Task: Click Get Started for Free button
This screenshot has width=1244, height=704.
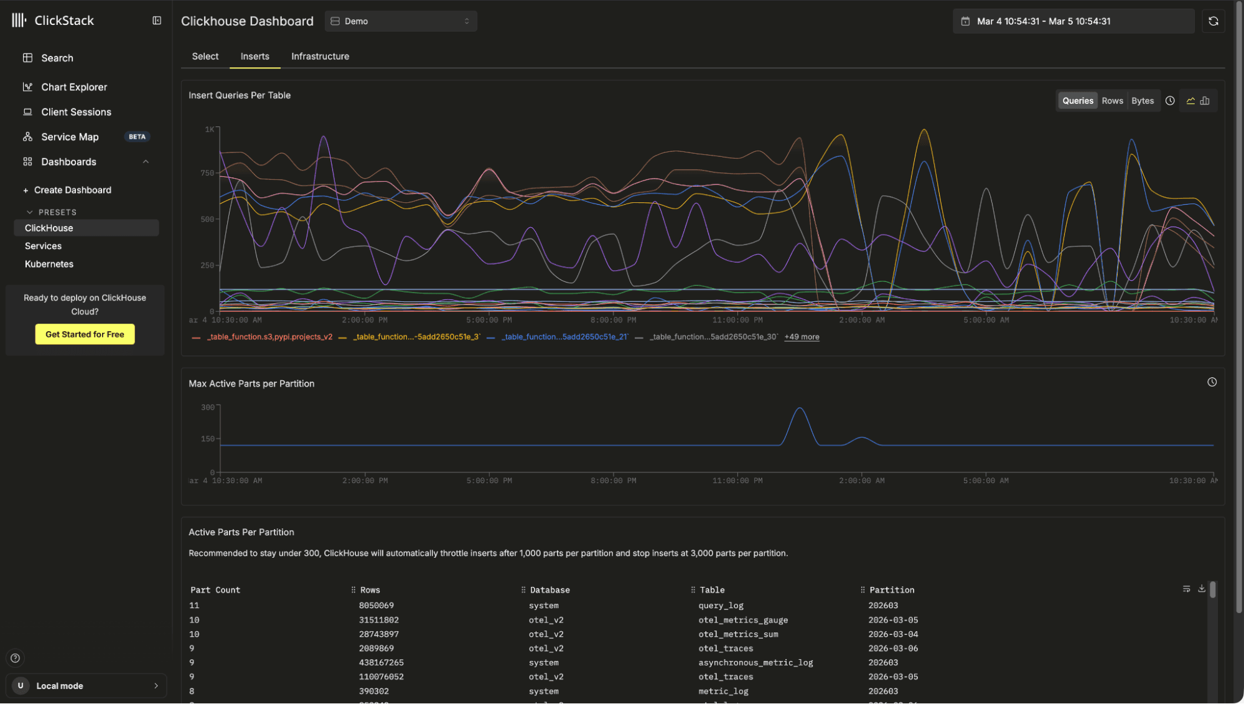Action: tap(85, 334)
